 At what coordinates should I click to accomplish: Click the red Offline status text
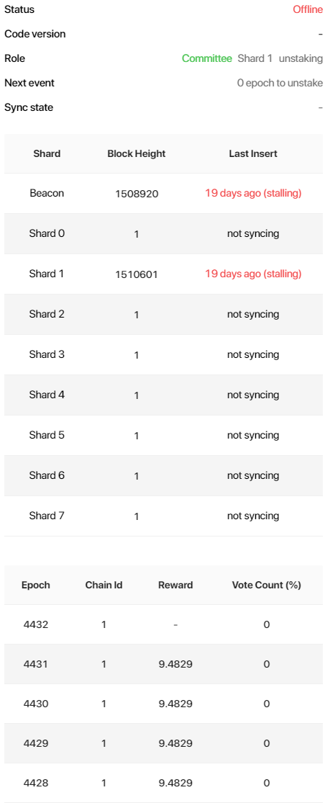pos(308,10)
